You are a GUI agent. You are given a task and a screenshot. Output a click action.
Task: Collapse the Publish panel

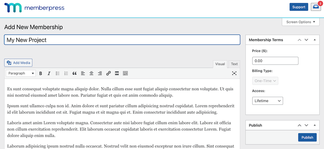click(x=315, y=125)
